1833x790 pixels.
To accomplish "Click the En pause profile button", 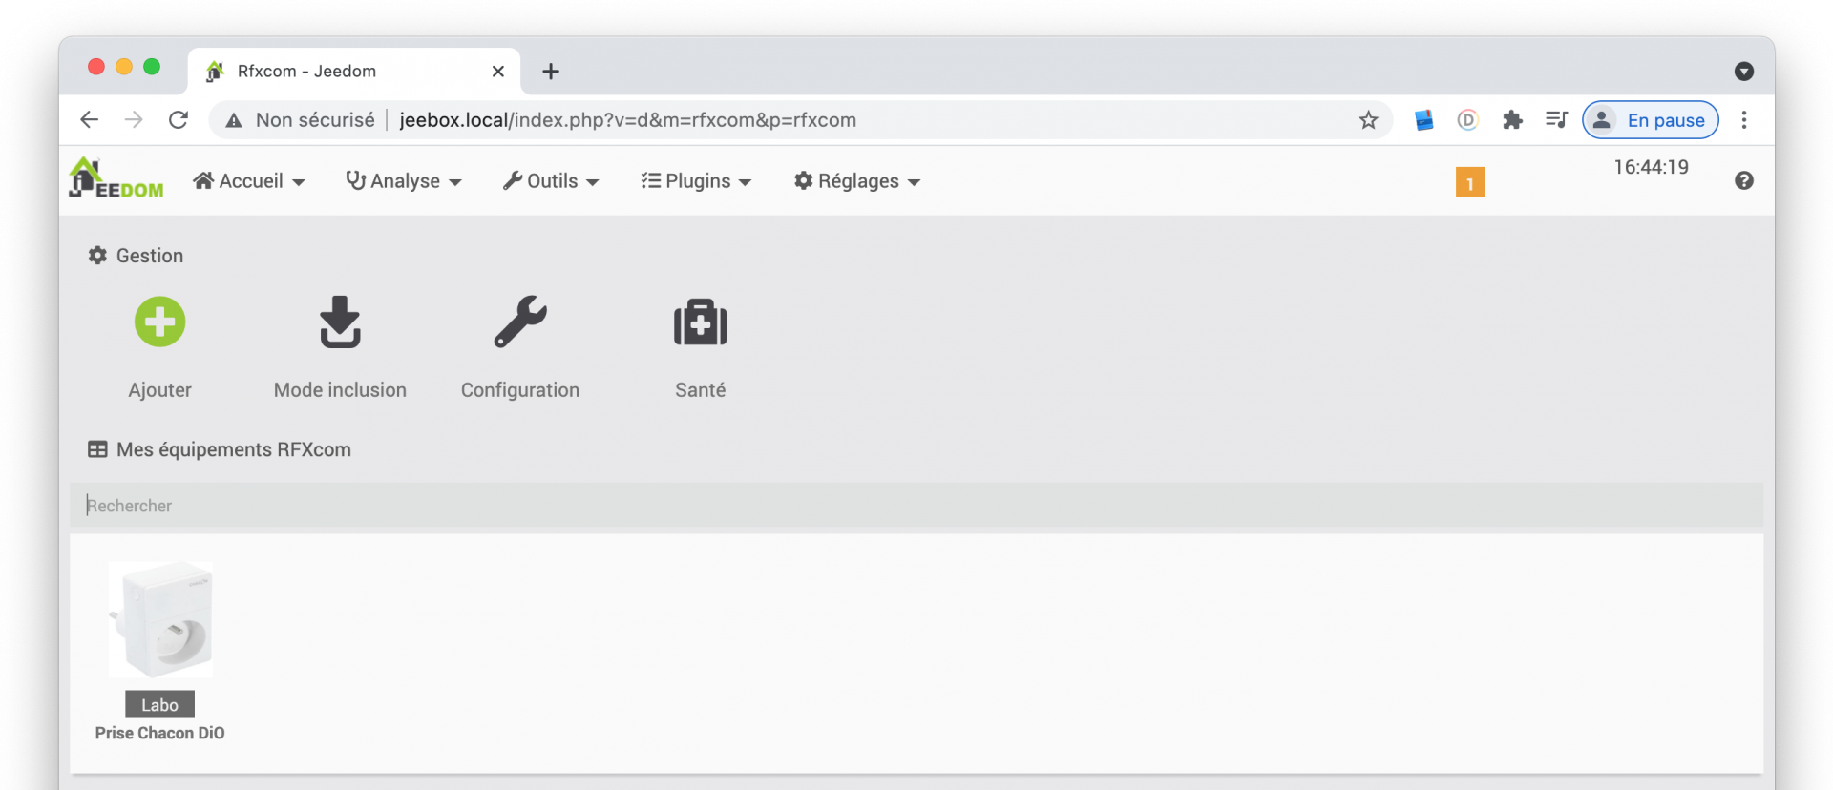I will click(x=1651, y=120).
